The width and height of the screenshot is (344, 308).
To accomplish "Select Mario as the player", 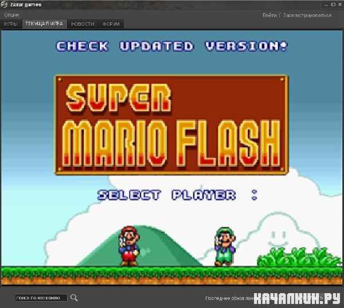I will [129, 246].
